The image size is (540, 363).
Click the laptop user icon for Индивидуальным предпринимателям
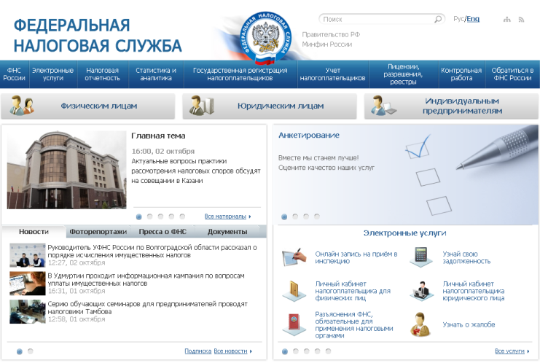pos(383,106)
